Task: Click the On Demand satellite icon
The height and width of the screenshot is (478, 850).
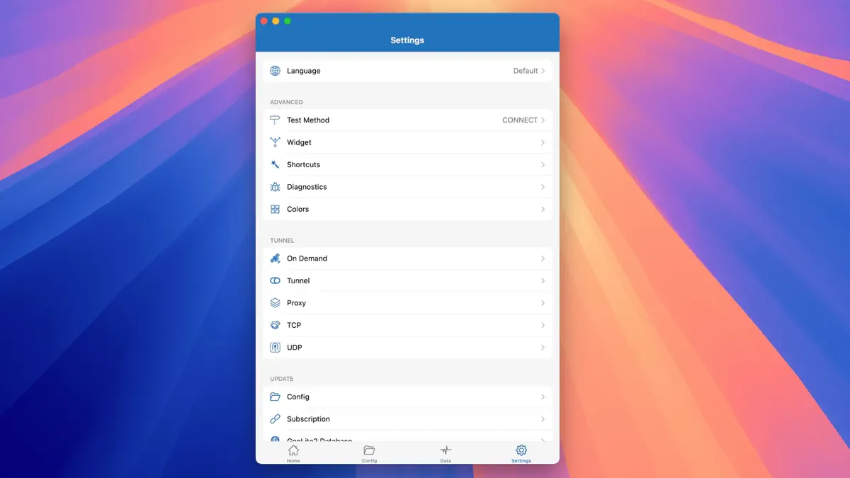Action: coord(275,258)
